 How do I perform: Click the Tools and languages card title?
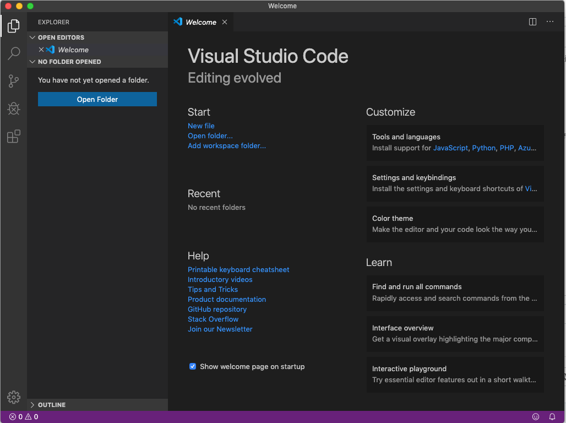click(406, 137)
